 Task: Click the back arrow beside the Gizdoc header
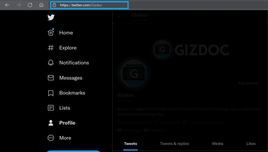[x=119, y=17]
